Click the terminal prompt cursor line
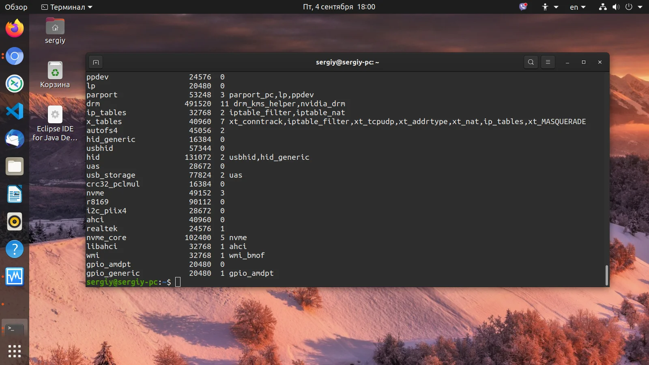The image size is (649, 365). (178, 282)
